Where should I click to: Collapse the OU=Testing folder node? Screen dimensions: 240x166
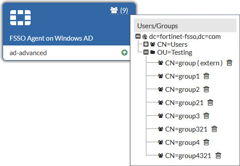(x=146, y=52)
